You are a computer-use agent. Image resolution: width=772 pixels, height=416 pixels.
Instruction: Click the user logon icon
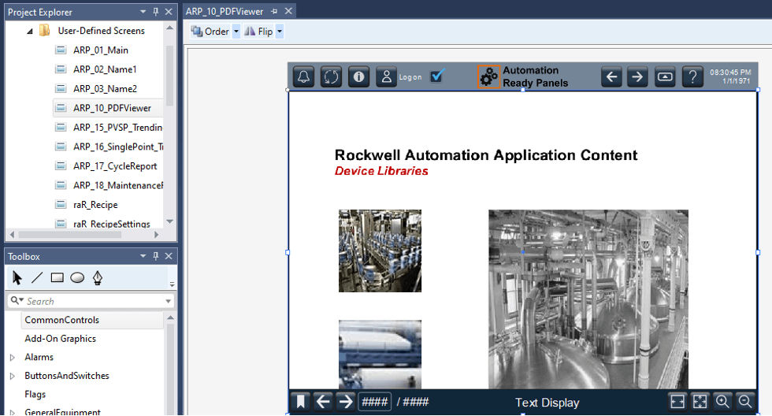click(x=387, y=76)
